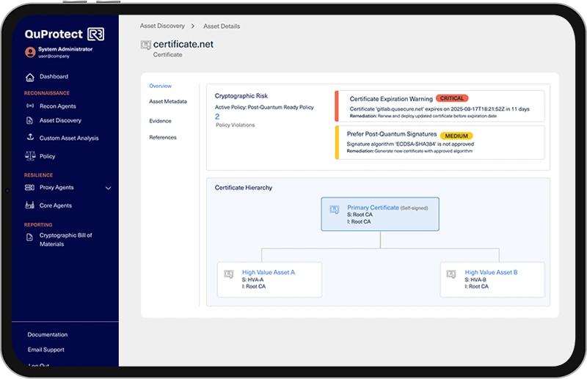Open the References tab

[x=163, y=138]
